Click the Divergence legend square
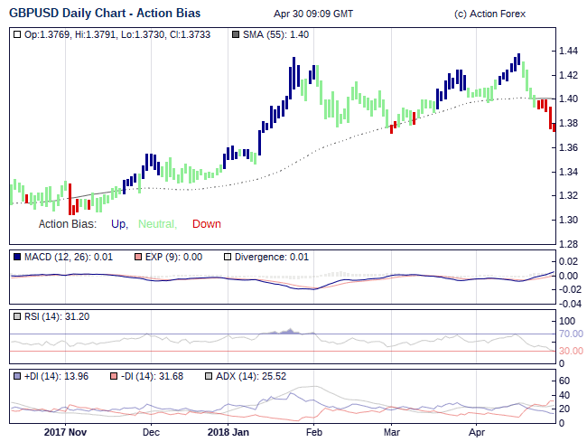Image resolution: width=587 pixels, height=442 pixels. (228, 257)
